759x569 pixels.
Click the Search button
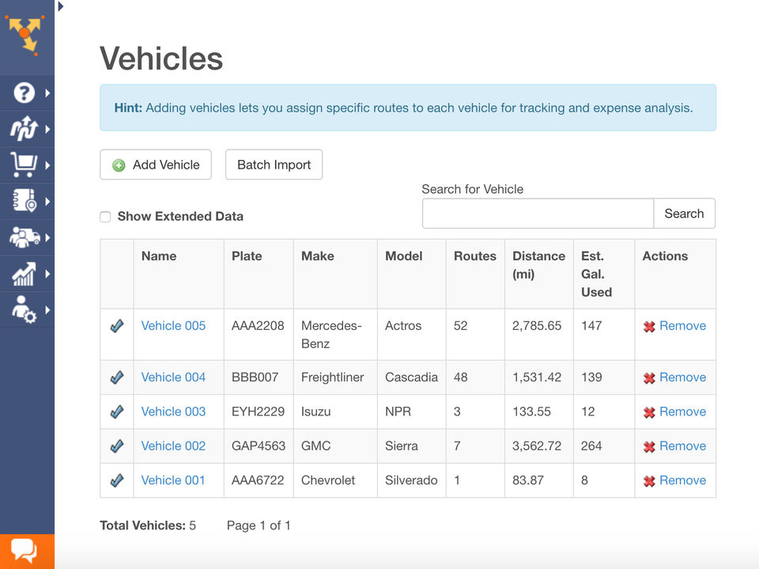684,213
